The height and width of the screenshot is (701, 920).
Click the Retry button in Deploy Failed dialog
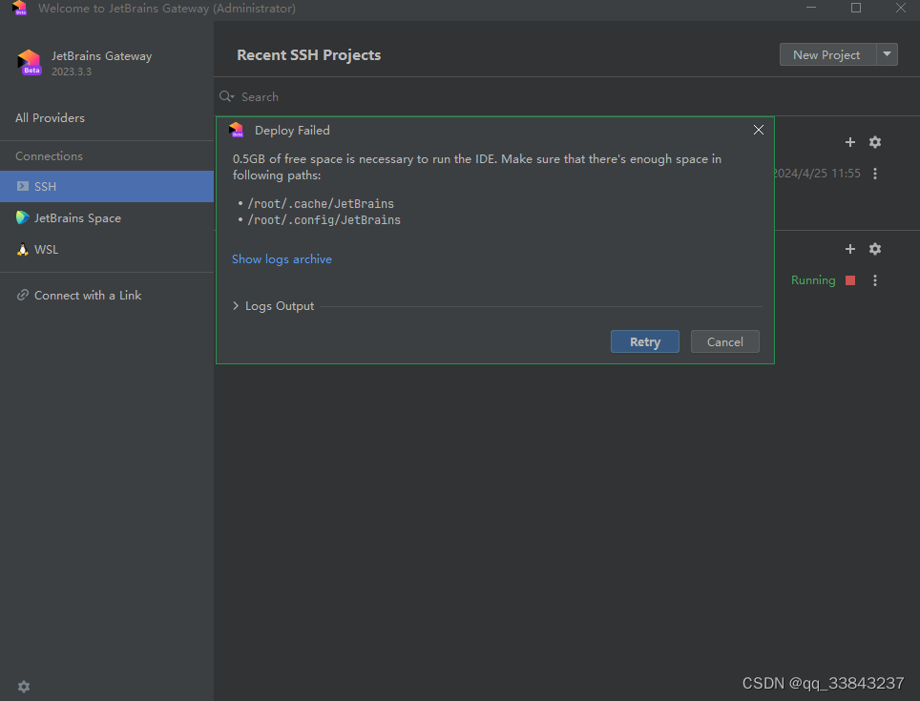645,341
